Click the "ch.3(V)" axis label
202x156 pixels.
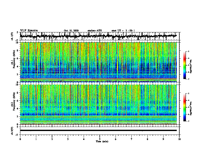[12, 131]
